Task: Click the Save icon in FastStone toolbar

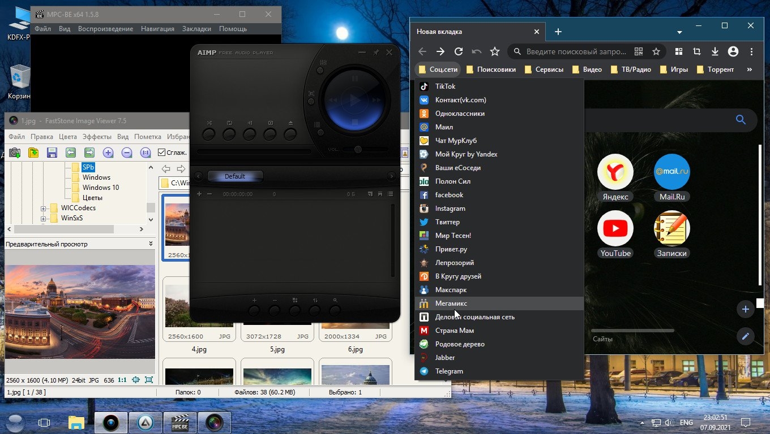Action: (52, 153)
